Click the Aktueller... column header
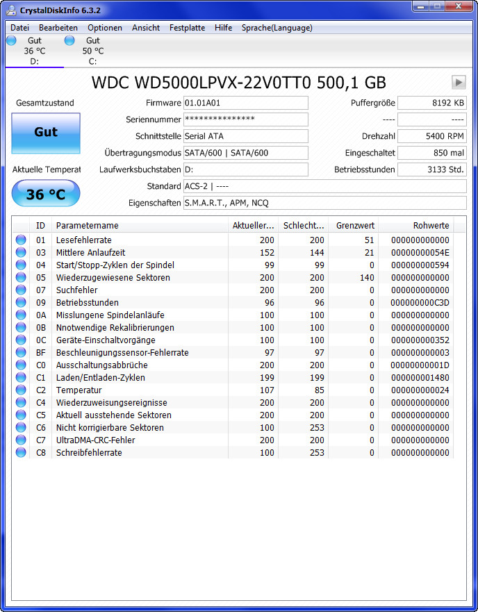Screen dimensions: 478x612 tap(253, 226)
